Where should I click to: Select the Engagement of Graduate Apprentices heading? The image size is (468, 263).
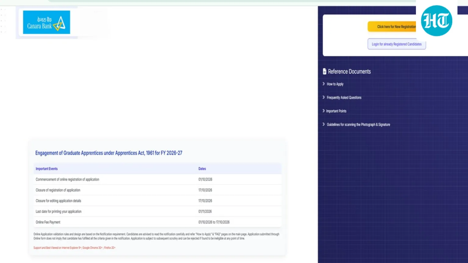(109, 153)
